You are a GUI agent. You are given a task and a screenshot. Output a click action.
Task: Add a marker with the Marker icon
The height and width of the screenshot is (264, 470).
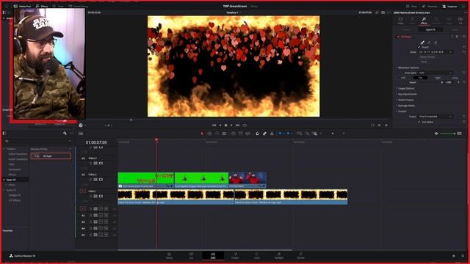pyautogui.click(x=288, y=133)
